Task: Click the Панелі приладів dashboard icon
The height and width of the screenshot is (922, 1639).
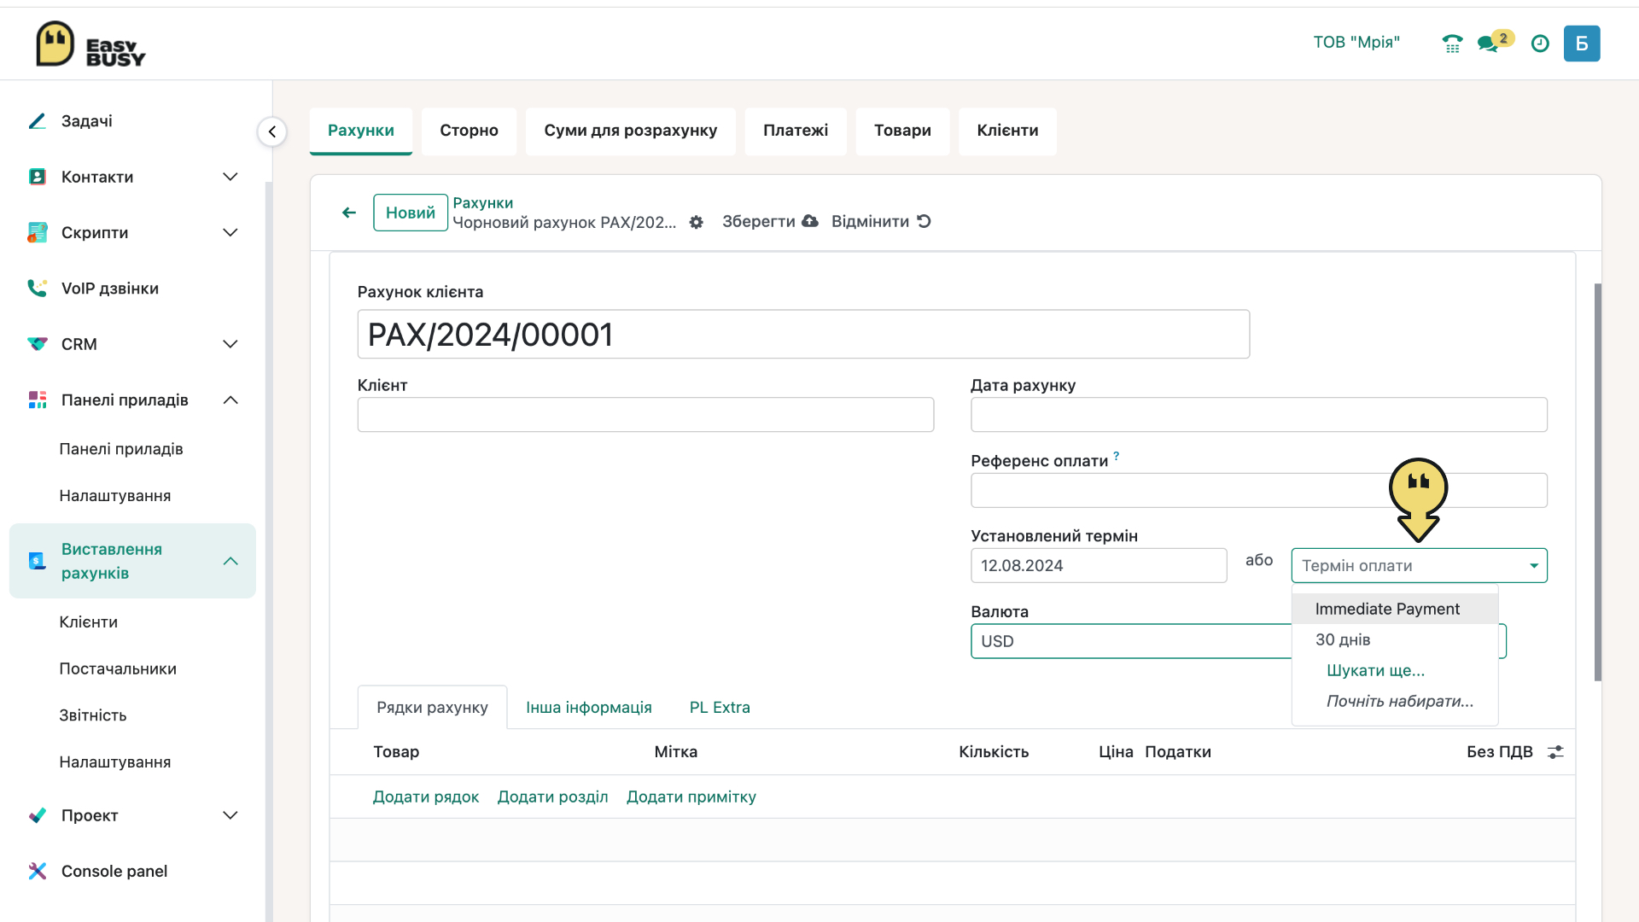Action: coord(37,400)
